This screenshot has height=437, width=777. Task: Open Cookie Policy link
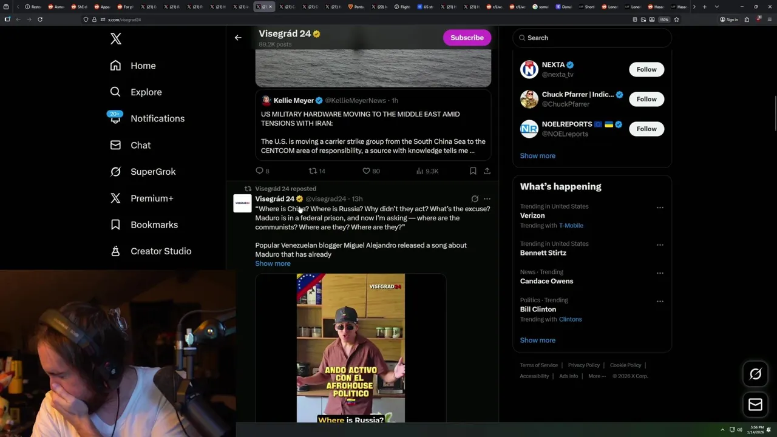point(625,365)
